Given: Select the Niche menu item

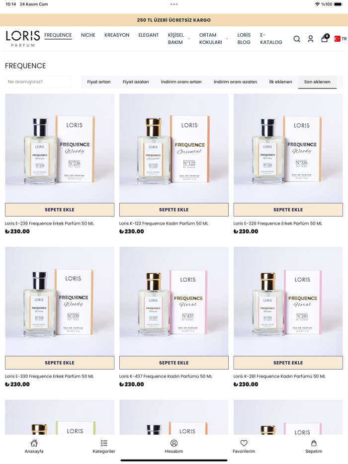Looking at the screenshot, I should (x=88, y=35).
